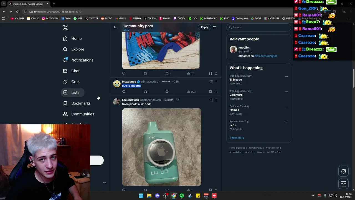The width and height of the screenshot is (355, 200).
Task: Open the Kick.com/margiim link
Action: click(x=266, y=56)
